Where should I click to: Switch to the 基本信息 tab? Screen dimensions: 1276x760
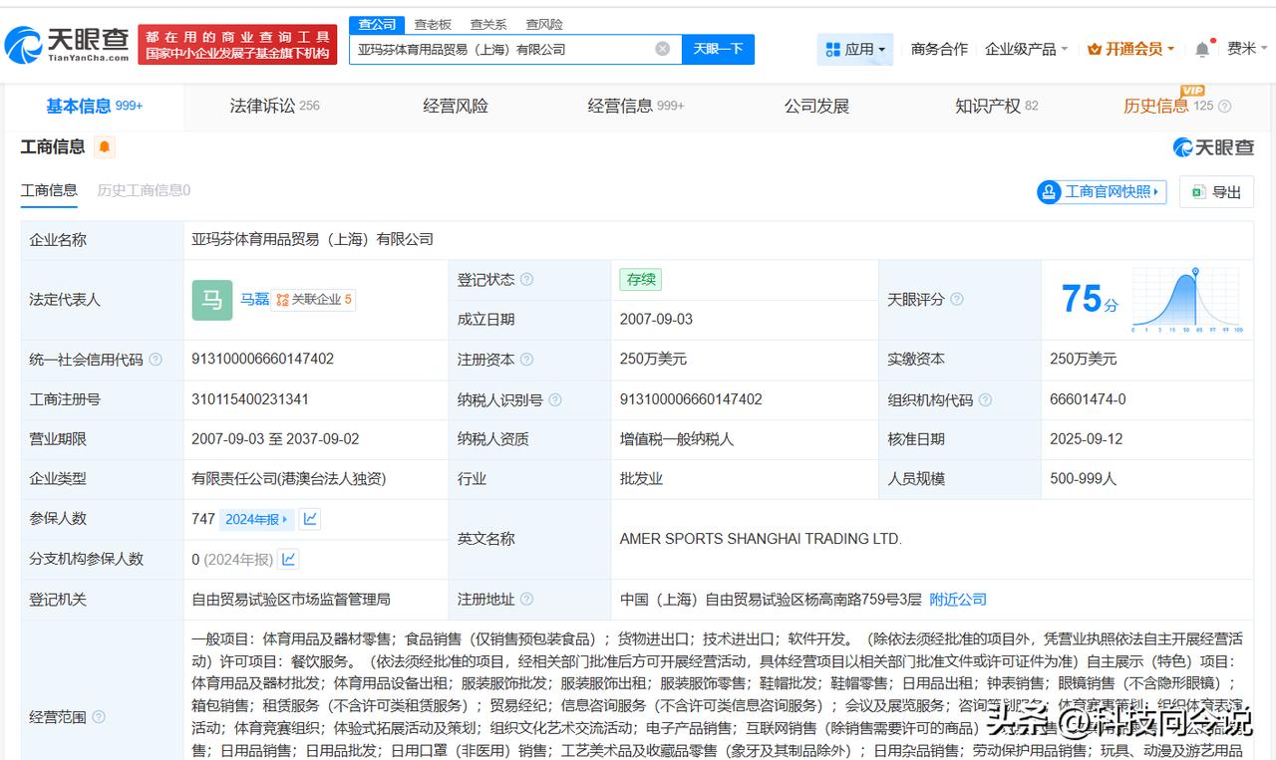94,106
